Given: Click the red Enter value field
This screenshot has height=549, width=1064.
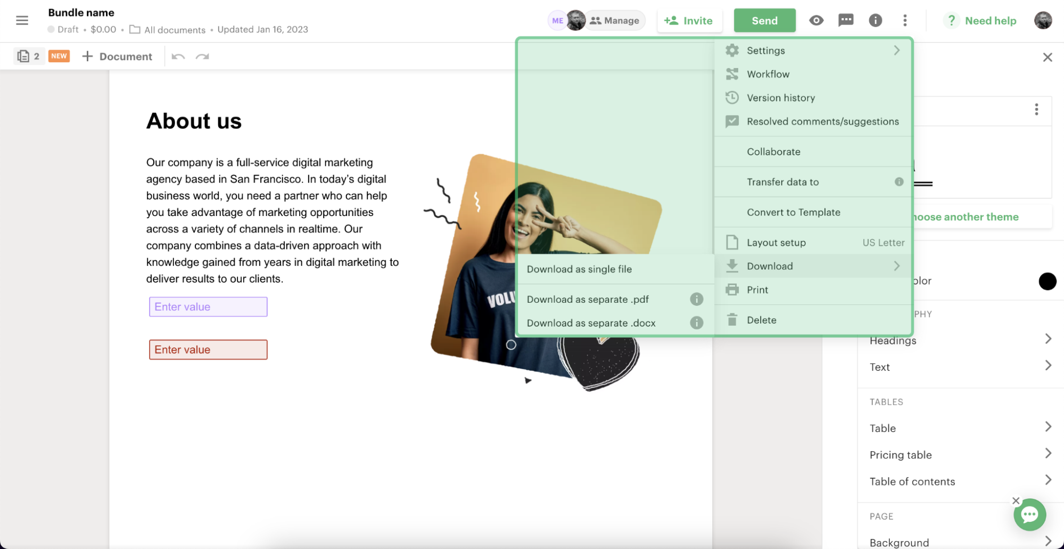Looking at the screenshot, I should pyautogui.click(x=208, y=350).
